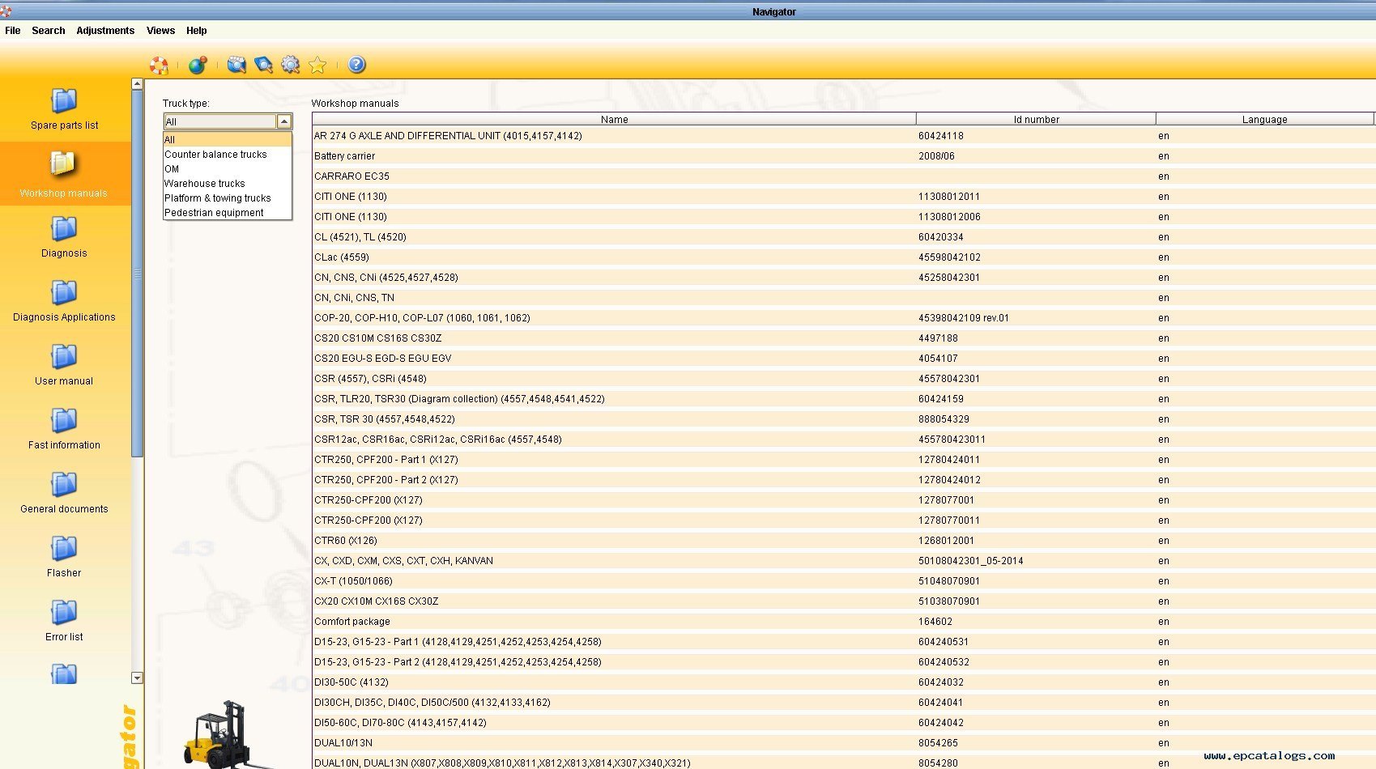Open the Views menu
This screenshot has width=1376, height=769.
(160, 31)
